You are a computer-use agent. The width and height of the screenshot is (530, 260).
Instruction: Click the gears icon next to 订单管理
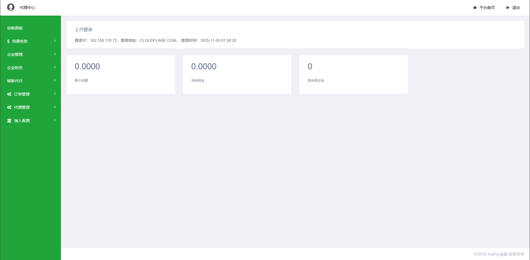(x=9, y=94)
